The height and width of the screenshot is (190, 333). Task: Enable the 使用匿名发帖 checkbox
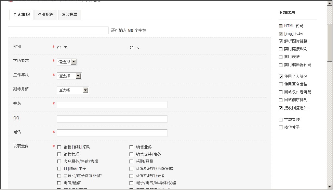click(281, 84)
